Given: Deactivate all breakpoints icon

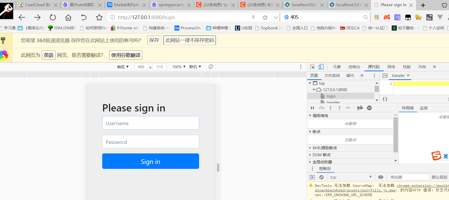Looking at the screenshot, I should click(360, 108).
